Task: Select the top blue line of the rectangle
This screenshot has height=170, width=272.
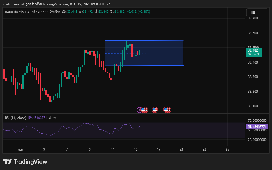Action: [x=144, y=40]
